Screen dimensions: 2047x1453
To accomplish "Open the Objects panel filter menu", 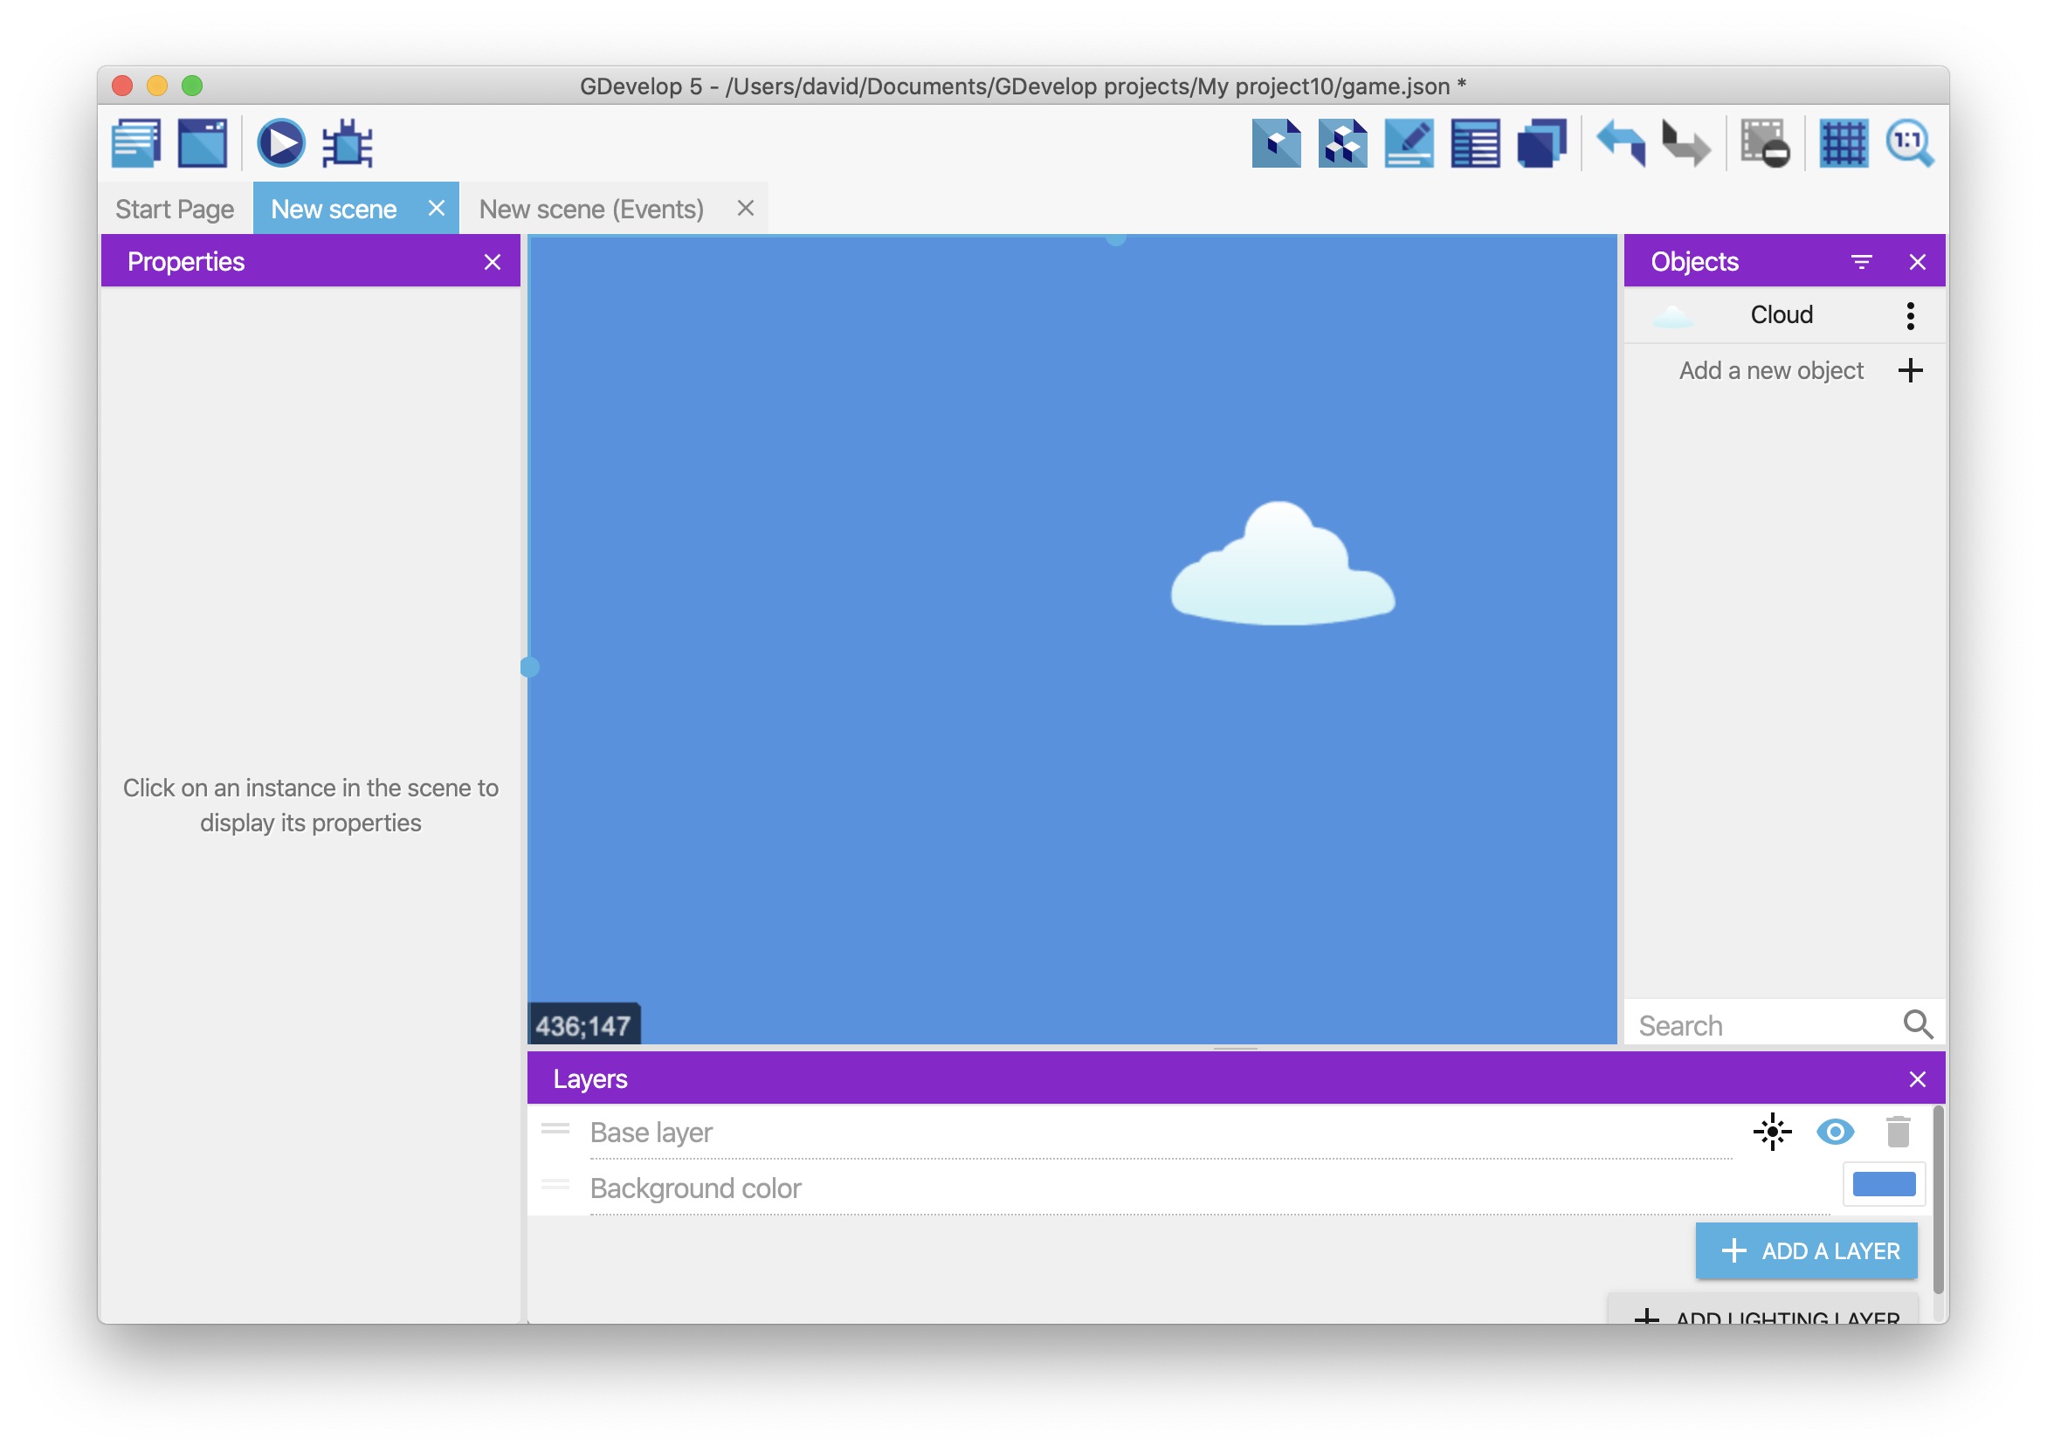I will [x=1861, y=261].
